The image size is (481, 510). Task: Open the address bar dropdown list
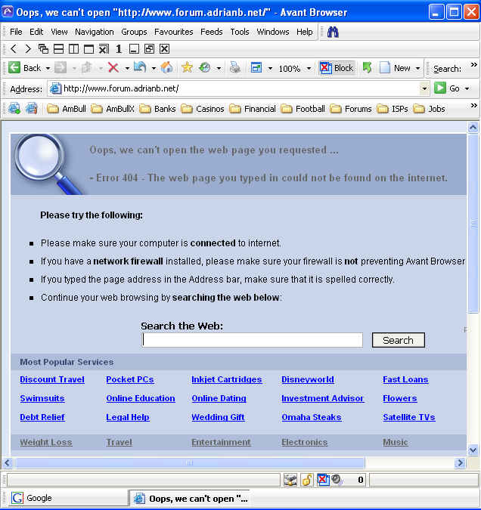click(x=424, y=88)
